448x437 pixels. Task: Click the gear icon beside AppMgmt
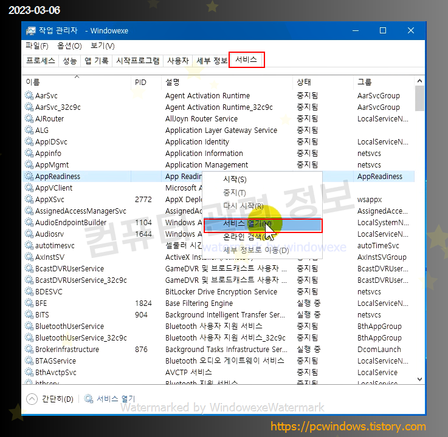29,164
